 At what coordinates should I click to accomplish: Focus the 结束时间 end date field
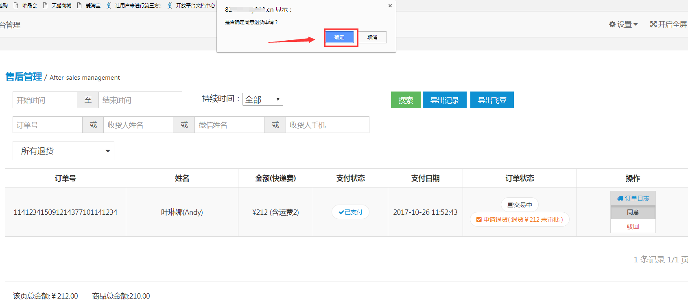pos(140,100)
